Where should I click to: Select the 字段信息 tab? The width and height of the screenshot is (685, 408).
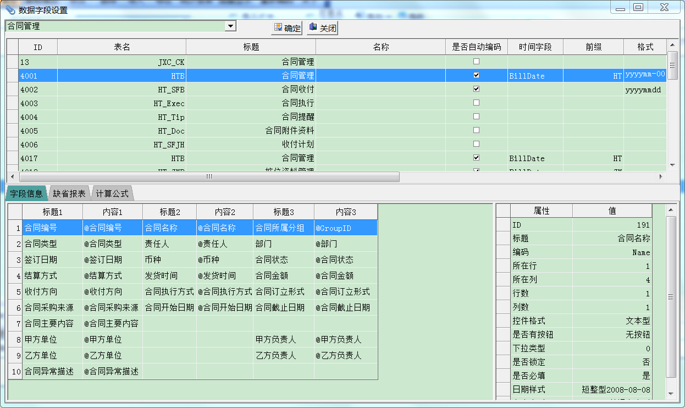coord(26,194)
